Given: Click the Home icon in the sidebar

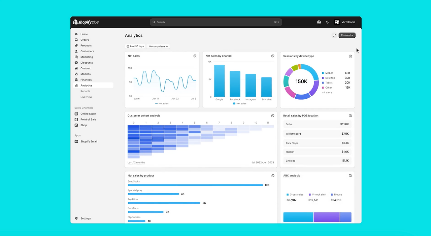Looking at the screenshot, I should pos(76,34).
